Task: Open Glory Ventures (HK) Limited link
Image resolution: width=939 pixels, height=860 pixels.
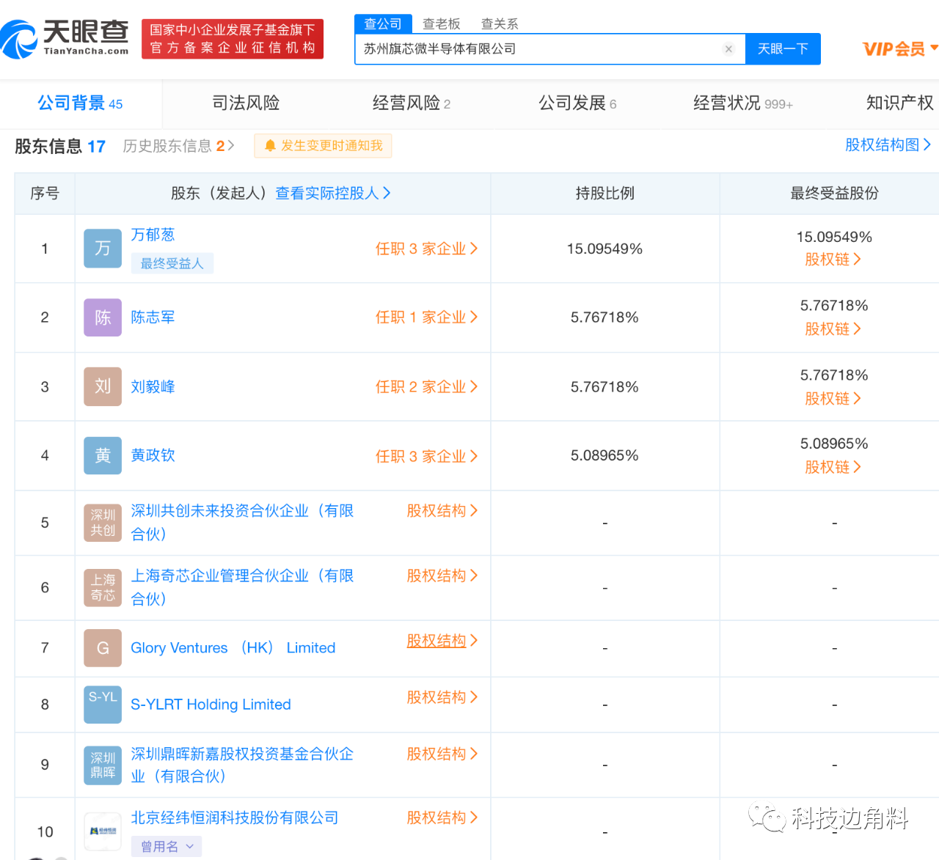Action: click(233, 648)
